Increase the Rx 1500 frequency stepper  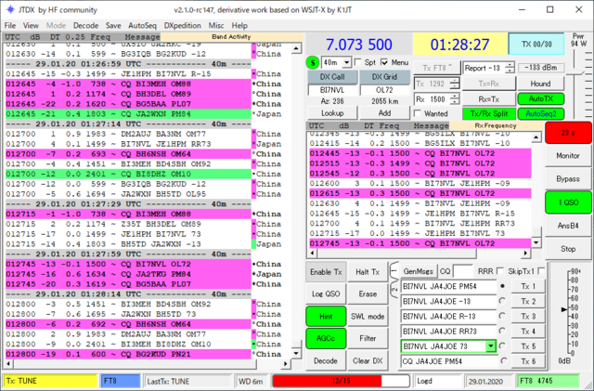click(x=456, y=97)
